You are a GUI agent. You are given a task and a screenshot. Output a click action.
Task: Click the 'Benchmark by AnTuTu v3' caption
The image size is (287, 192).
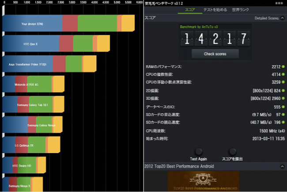pyautogui.click(x=199, y=27)
